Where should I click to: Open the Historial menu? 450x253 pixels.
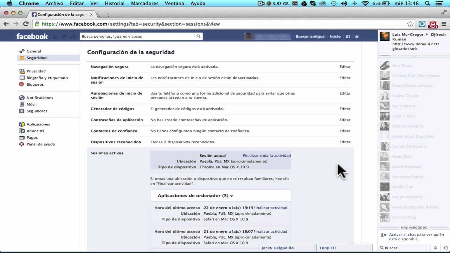point(115,4)
